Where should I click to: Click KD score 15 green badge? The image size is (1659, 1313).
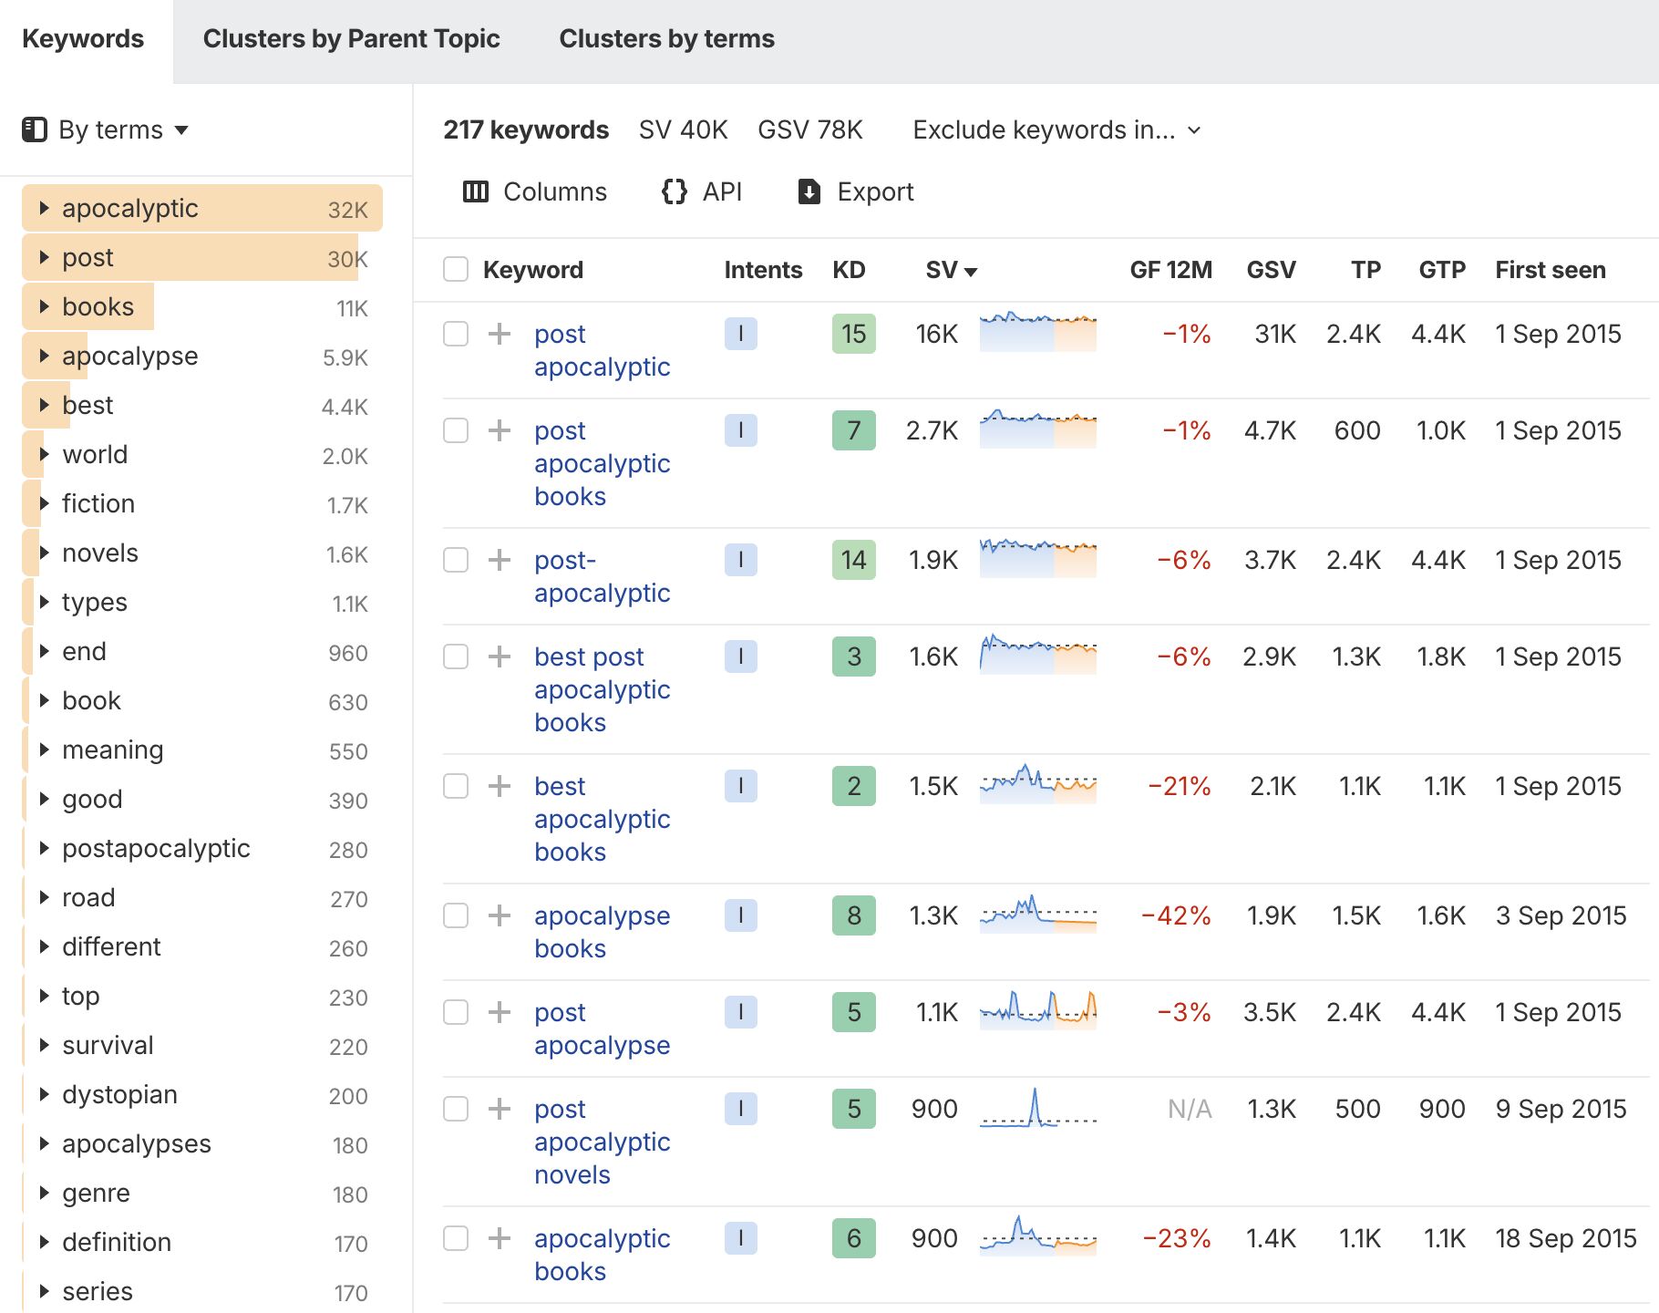(853, 334)
